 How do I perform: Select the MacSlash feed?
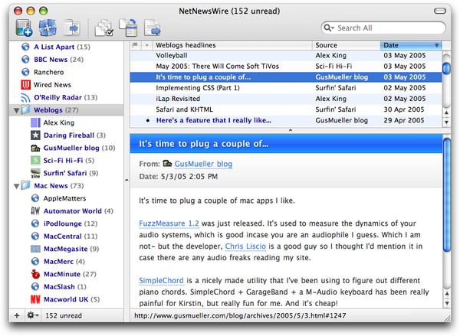click(65, 286)
